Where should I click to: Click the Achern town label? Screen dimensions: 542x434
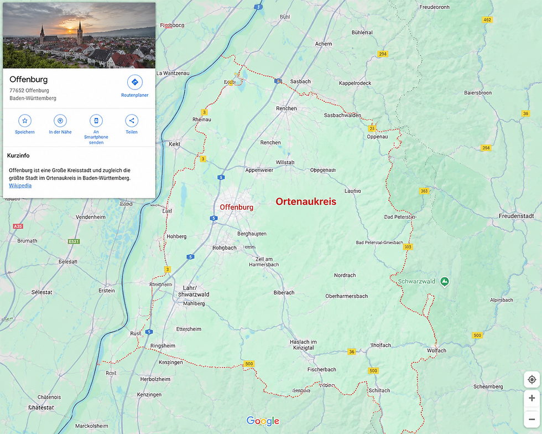(324, 44)
